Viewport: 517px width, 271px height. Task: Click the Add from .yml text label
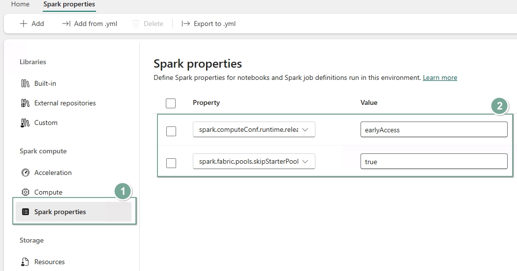click(x=96, y=24)
